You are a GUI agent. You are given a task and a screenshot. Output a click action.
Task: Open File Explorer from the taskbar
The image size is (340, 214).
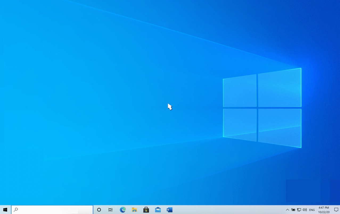pyautogui.click(x=134, y=210)
